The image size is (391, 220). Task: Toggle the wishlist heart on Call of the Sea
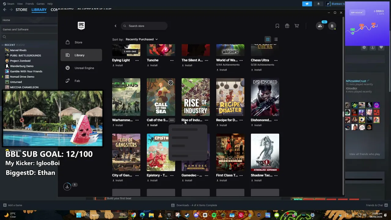click(171, 83)
